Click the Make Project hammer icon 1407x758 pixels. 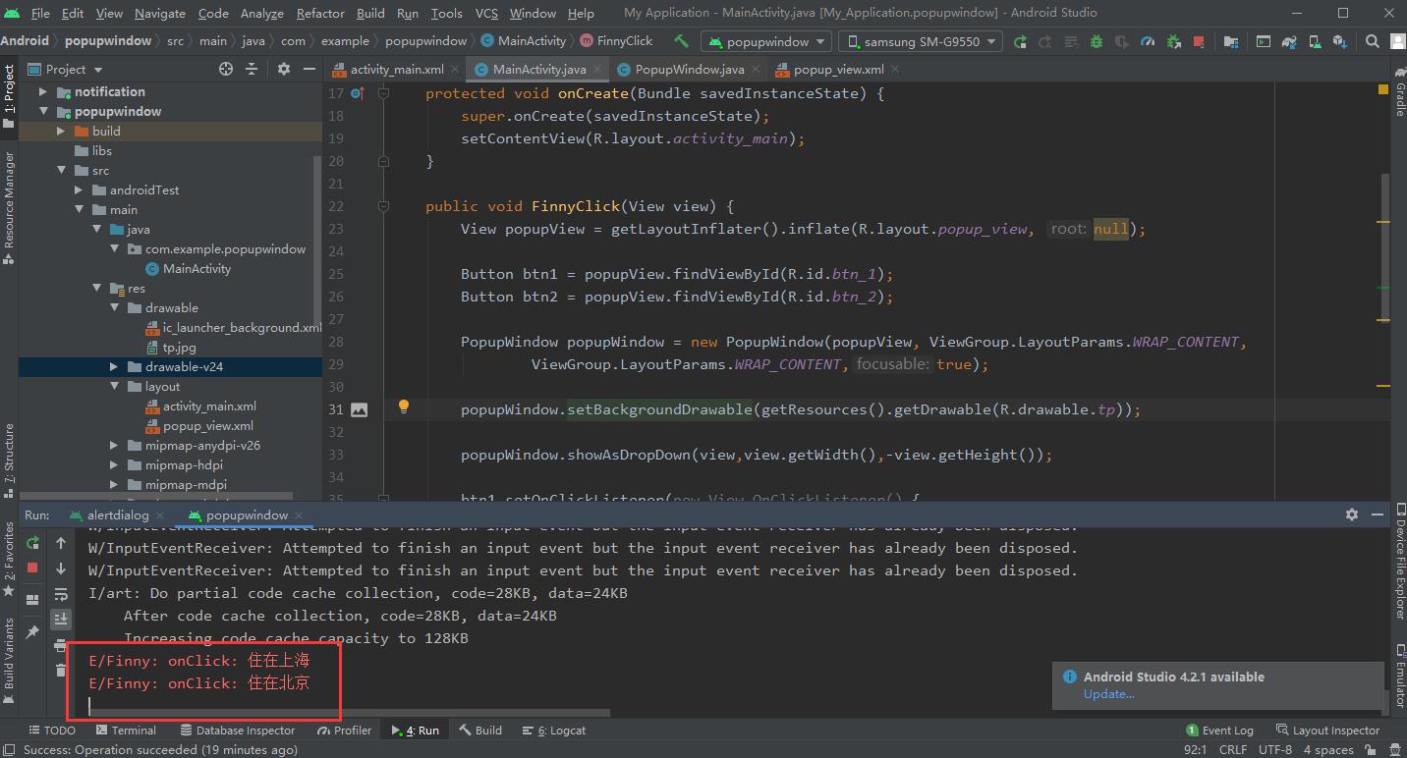[x=681, y=41]
